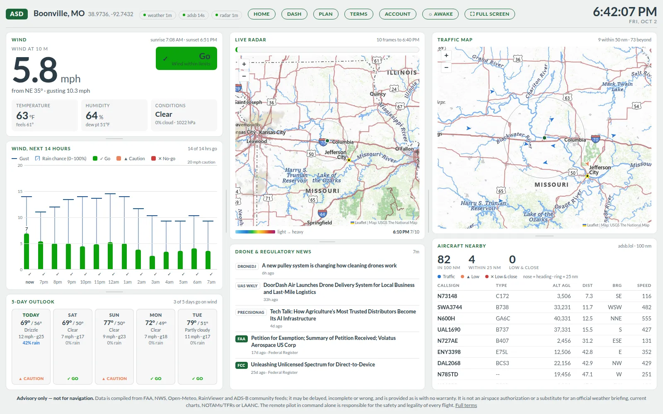663x414 pixels.
Task: Select aircraft row N727AE
Action: click(544, 341)
